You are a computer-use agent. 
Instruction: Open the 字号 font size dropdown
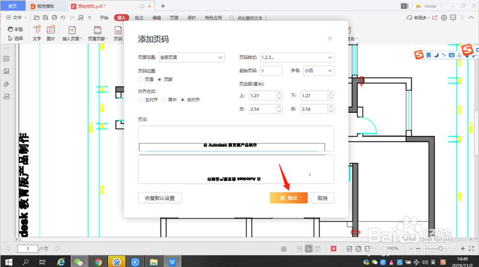319,71
